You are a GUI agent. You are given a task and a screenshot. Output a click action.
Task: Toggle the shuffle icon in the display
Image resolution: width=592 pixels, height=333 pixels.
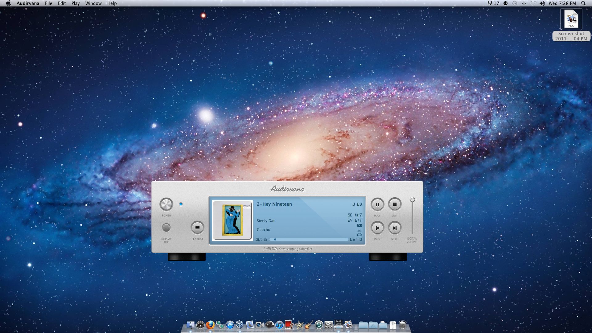pos(359,231)
